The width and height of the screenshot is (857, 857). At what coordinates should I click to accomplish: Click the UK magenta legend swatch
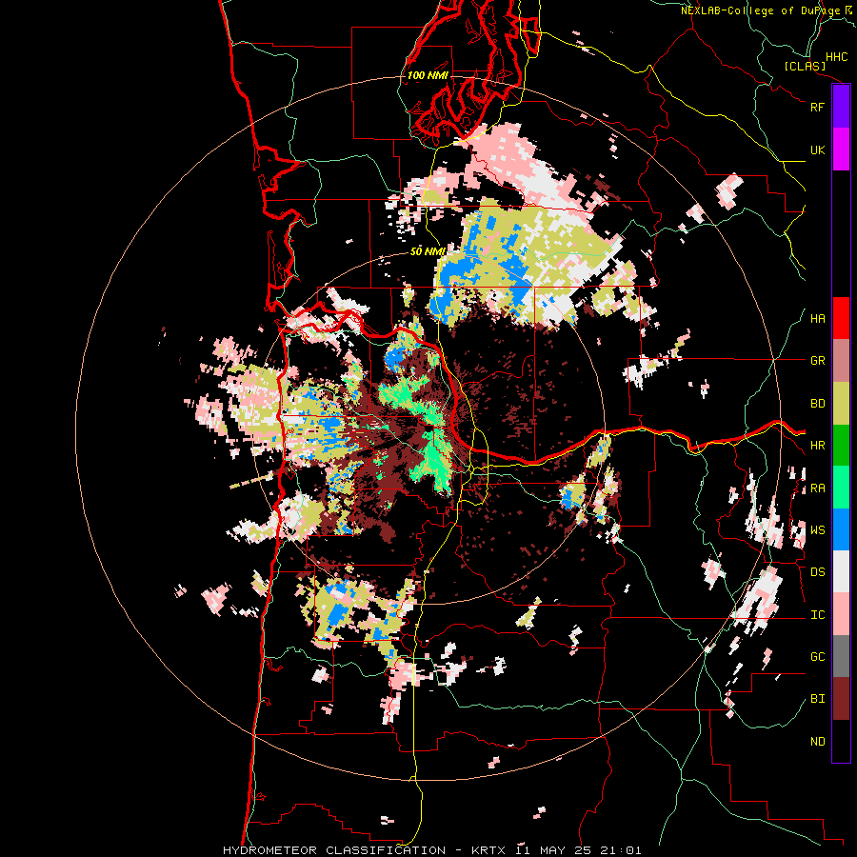(841, 149)
